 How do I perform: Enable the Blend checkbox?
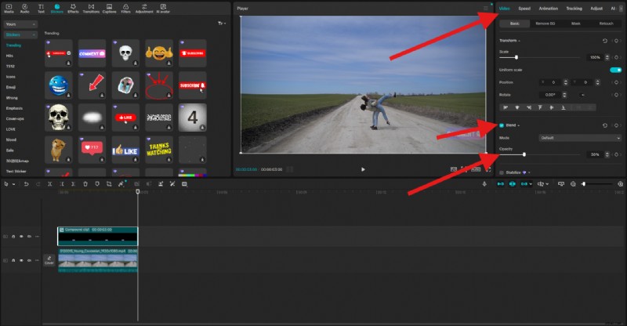click(502, 125)
